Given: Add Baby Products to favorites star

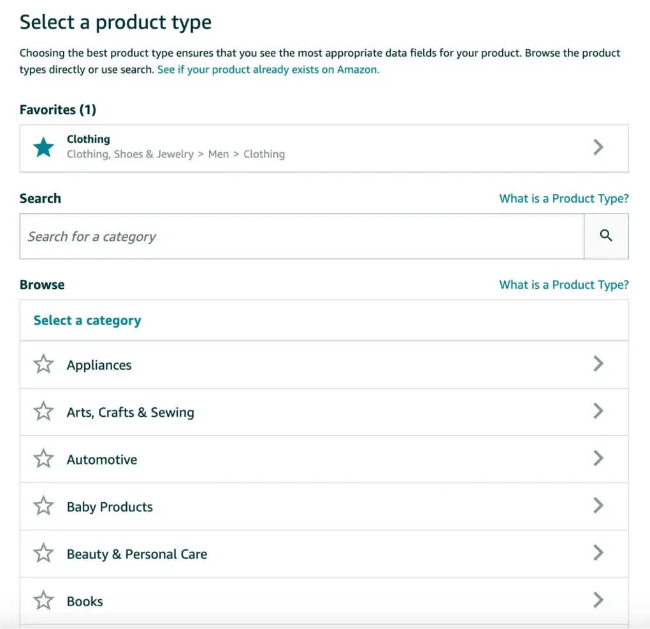Looking at the screenshot, I should pyautogui.click(x=43, y=506).
